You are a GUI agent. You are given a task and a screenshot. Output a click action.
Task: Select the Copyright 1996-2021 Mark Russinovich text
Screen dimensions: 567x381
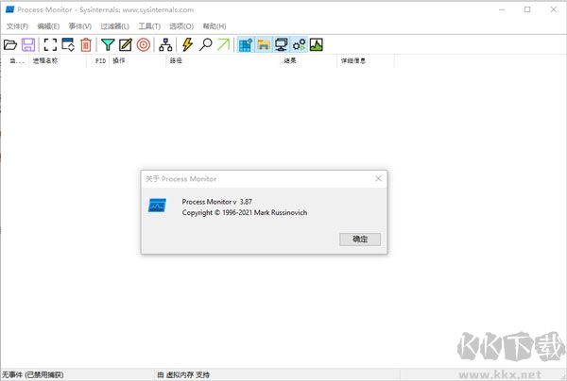pos(245,213)
